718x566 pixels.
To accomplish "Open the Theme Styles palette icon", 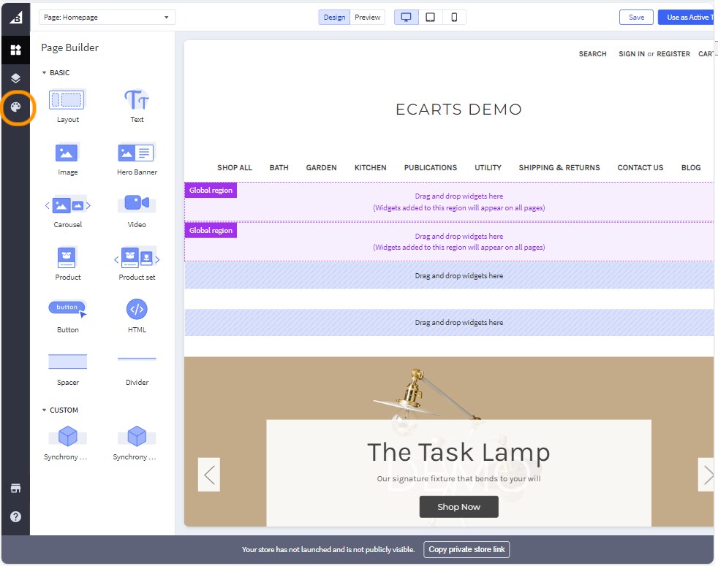I will 15,108.
